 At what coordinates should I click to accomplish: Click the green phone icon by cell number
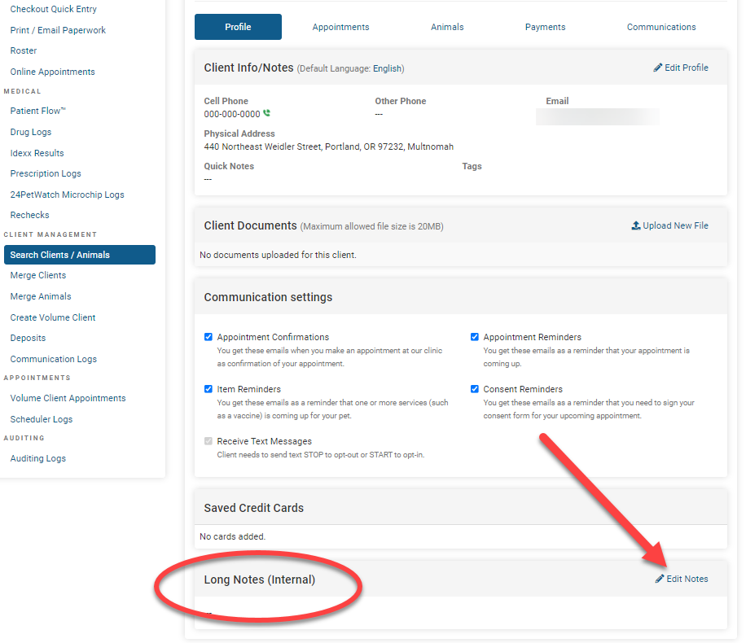point(266,114)
